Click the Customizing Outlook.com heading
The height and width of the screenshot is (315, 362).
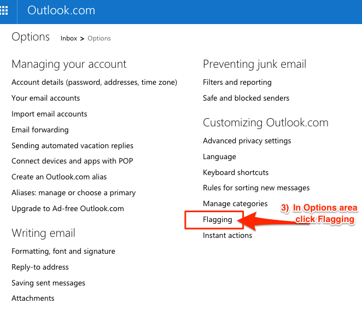point(266,122)
